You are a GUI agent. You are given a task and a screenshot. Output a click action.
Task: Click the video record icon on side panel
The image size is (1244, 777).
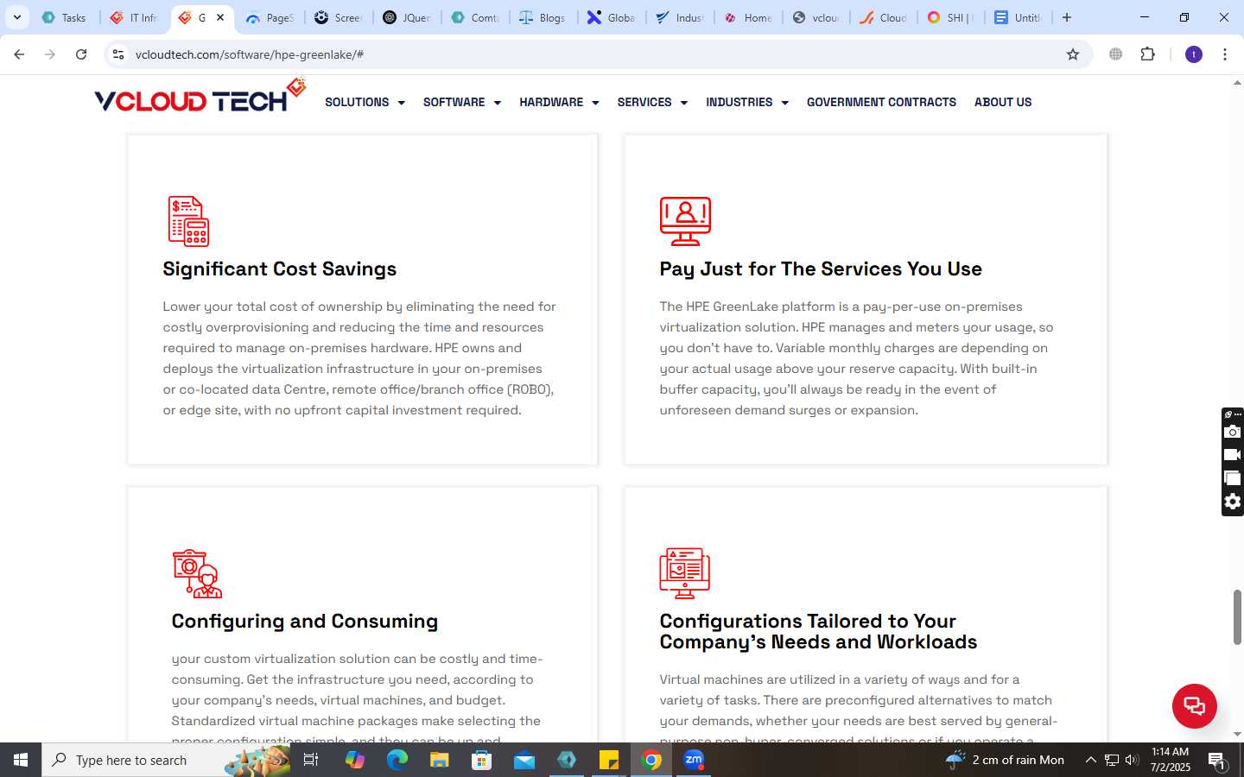(x=1233, y=455)
